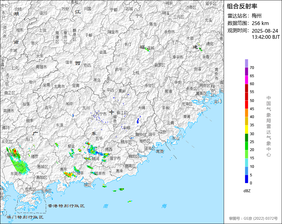Select the radar station name 梅州
This screenshot has height=224, width=282.
tap(256, 16)
